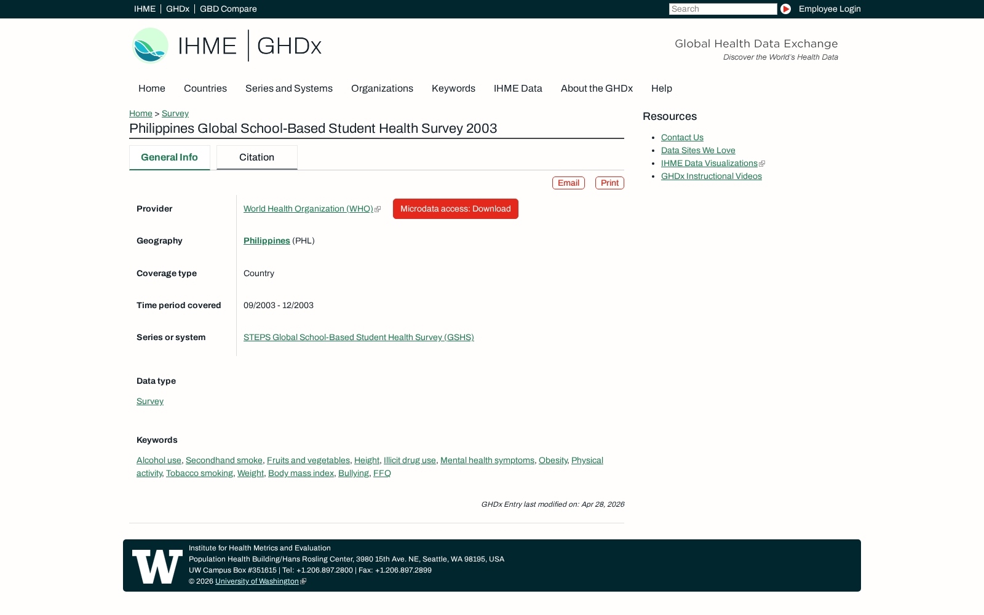Click the red search submit arrow
984x615 pixels.
(x=785, y=9)
